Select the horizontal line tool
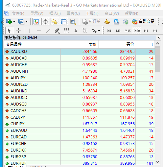Screen dimensions: 163x167 (39, 31)
